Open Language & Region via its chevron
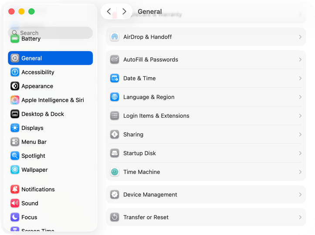The height and width of the screenshot is (235, 315). pyautogui.click(x=300, y=97)
